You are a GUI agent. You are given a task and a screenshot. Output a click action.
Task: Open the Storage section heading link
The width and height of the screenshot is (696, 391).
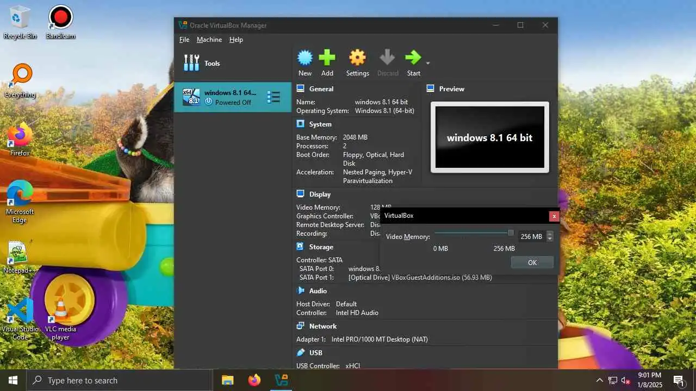pos(321,247)
